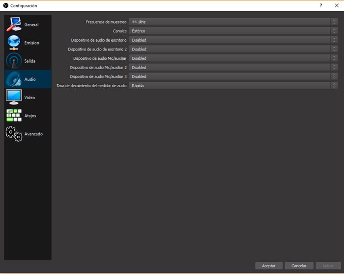The image size is (344, 274).
Task: Click the Aplicar button
Action: (328, 266)
